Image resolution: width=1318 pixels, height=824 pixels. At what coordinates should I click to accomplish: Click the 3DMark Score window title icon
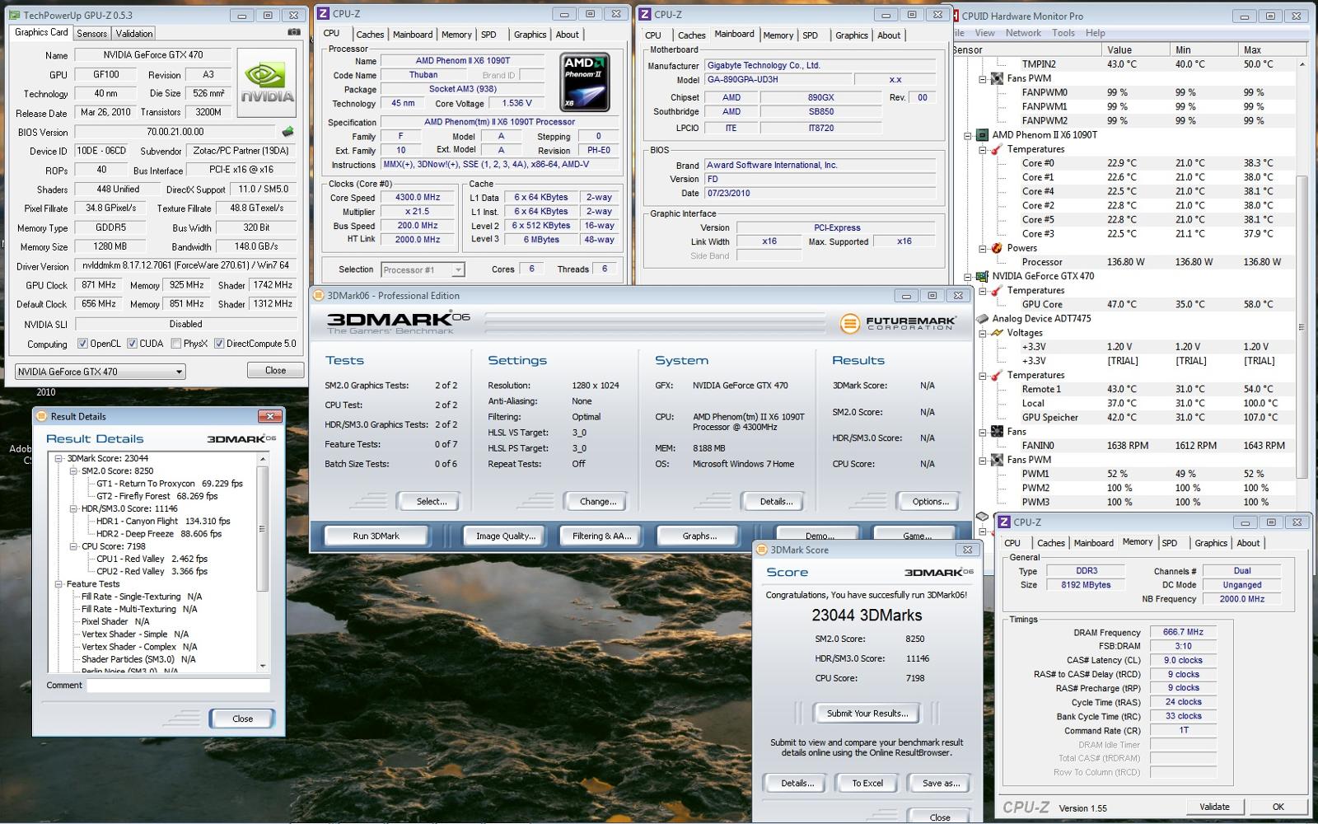[762, 550]
